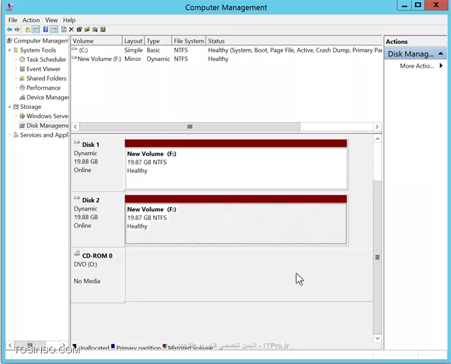Collapse the System Tools tree node

coord(9,50)
